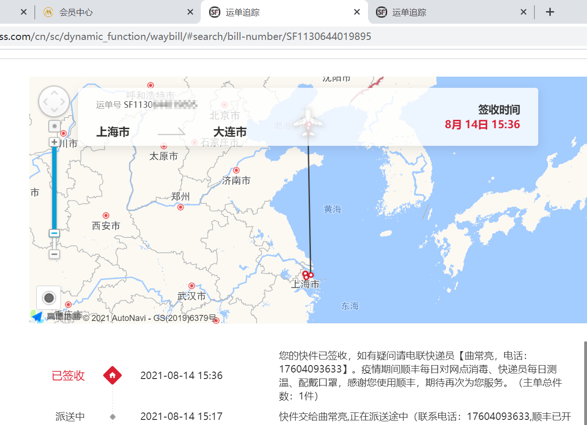The height and width of the screenshot is (425, 587).
Task: Pan the map down with the compass arrow
Action: [x=54, y=111]
